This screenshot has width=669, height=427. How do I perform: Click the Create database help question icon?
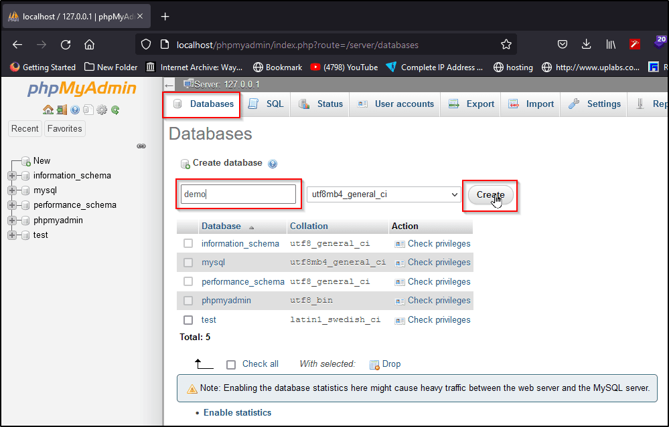(x=273, y=164)
